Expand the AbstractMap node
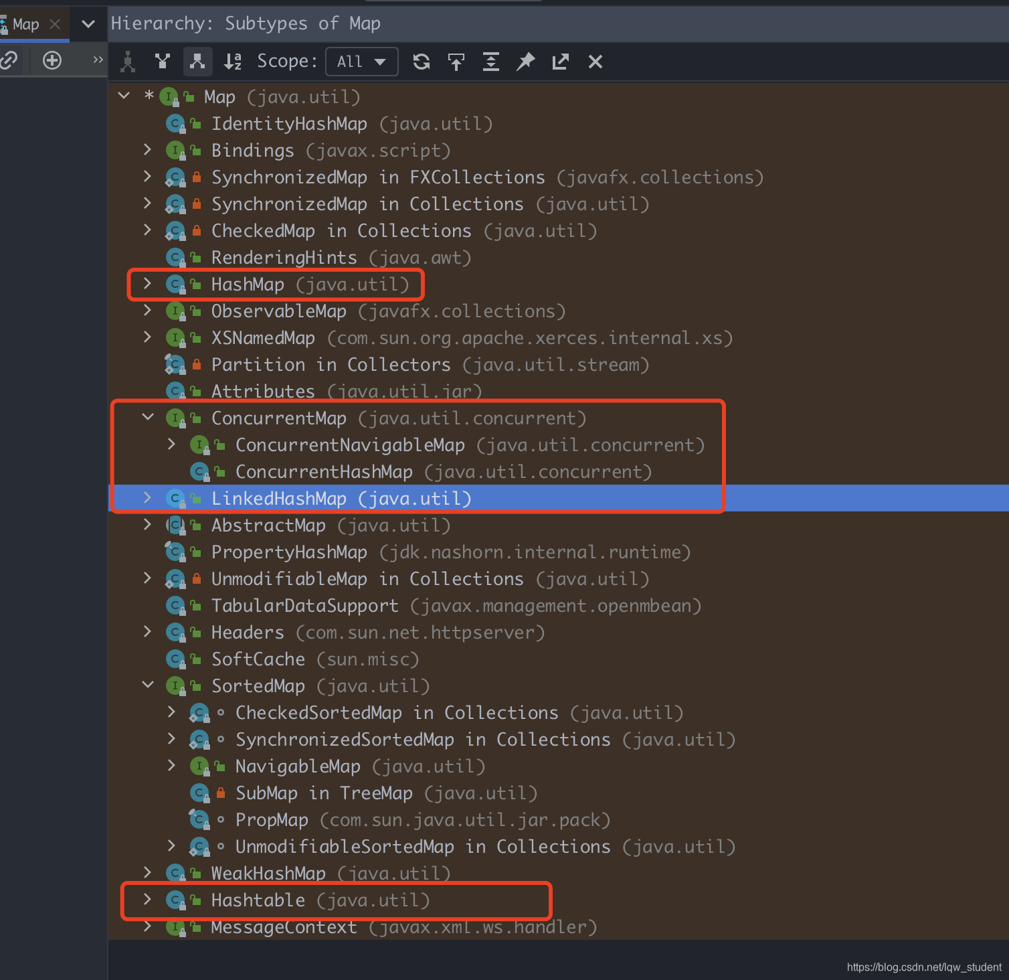The image size is (1009, 980). (x=147, y=524)
